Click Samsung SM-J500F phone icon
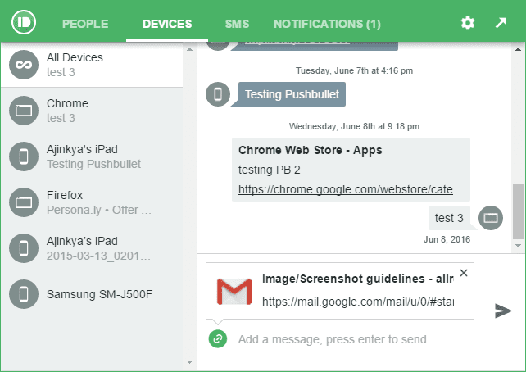This screenshot has height=372, width=526. coord(24,294)
